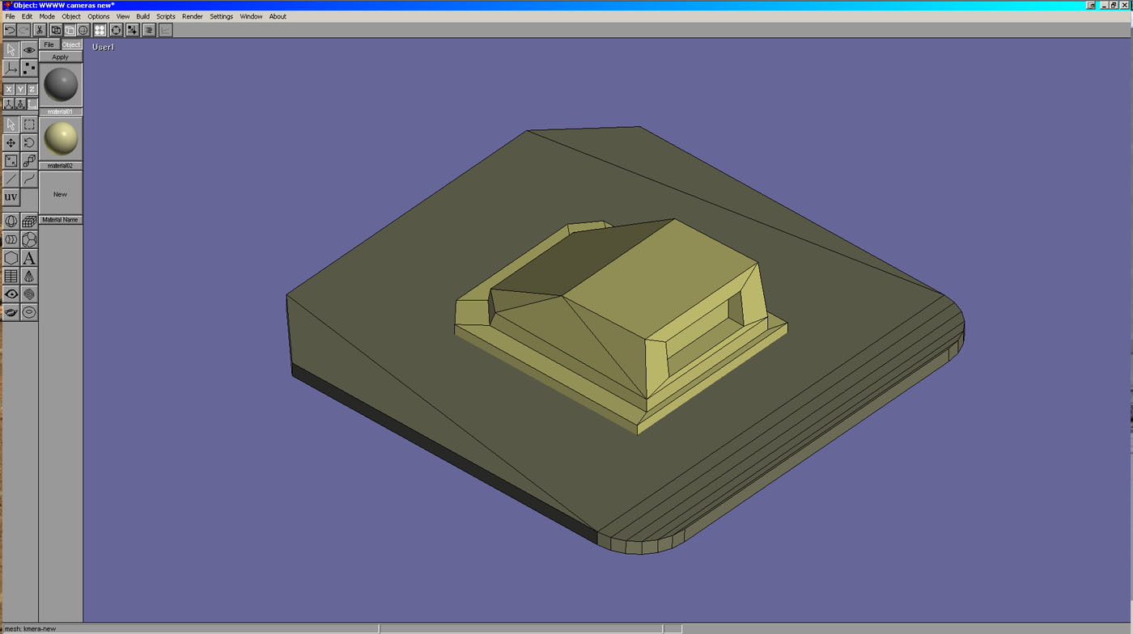Open the Build menu
The width and height of the screenshot is (1133, 634).
(143, 16)
